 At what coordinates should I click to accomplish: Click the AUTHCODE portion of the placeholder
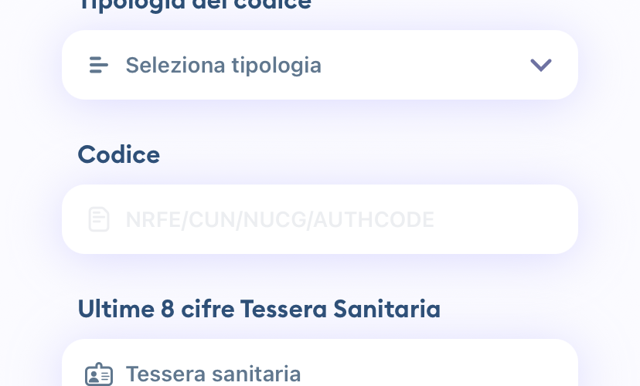373,220
